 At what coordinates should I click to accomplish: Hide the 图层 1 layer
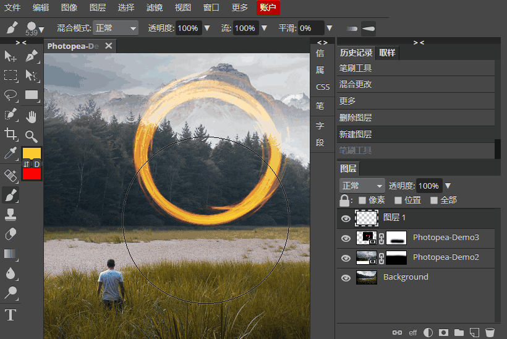[346, 218]
